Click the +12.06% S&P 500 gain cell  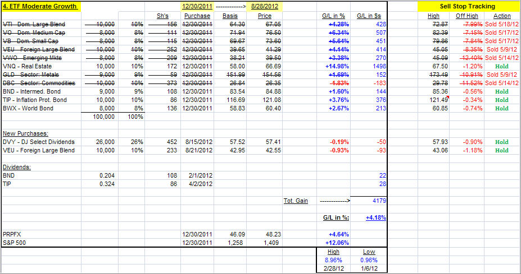tap(333, 243)
